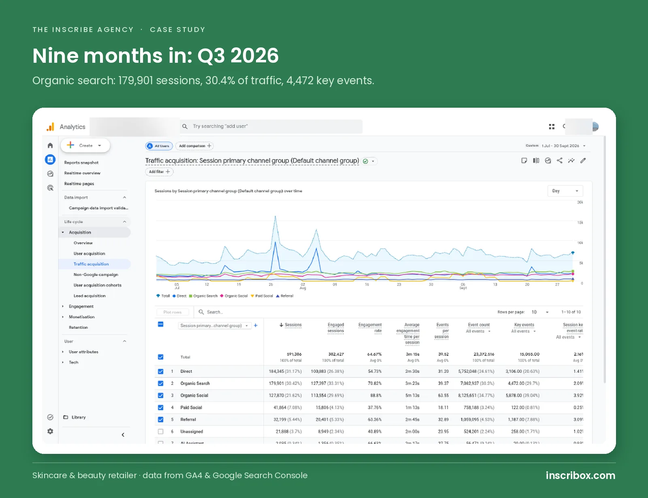Click the annotations note icon
This screenshot has width=648, height=498.
(x=524, y=161)
